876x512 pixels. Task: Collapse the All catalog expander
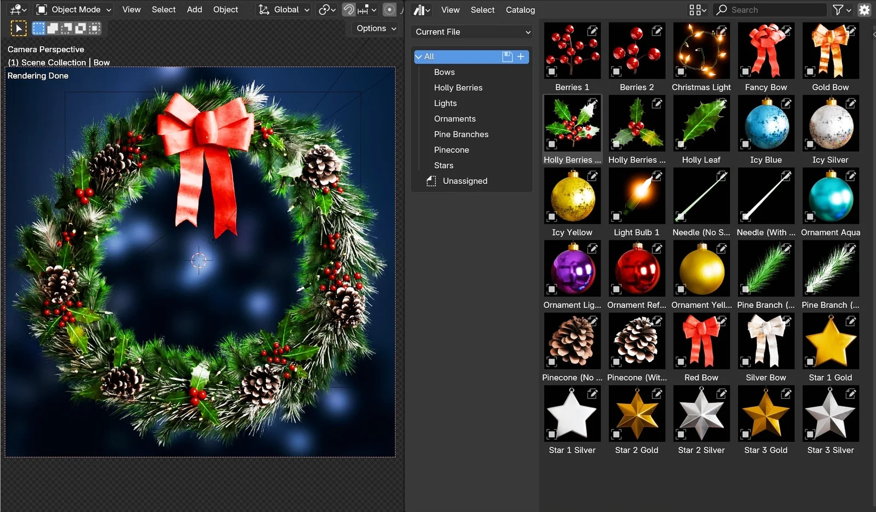click(418, 56)
